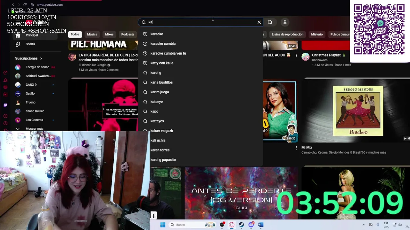Select 'Listas de reproducción' filter chip

287,34
